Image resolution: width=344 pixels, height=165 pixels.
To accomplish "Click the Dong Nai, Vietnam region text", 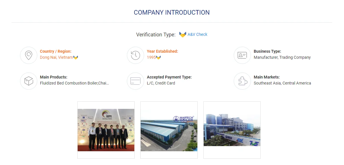I will pyautogui.click(x=56, y=57).
